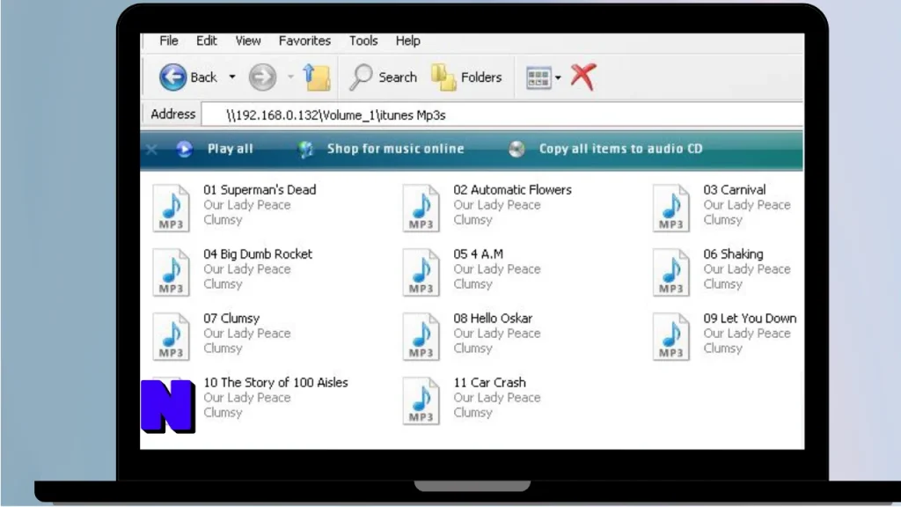Select MP3 icon for 11 Car Crash
The width and height of the screenshot is (901, 507).
click(421, 401)
